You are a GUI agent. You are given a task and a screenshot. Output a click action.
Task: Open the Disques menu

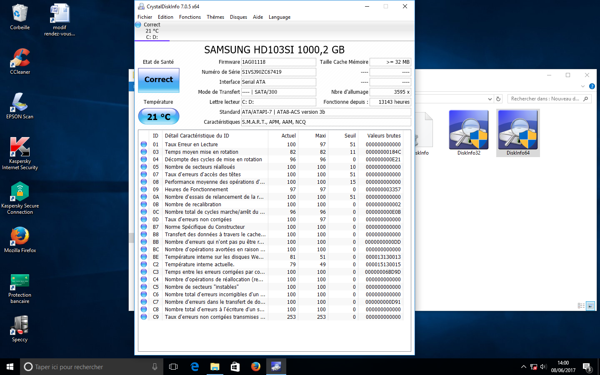pos(238,17)
